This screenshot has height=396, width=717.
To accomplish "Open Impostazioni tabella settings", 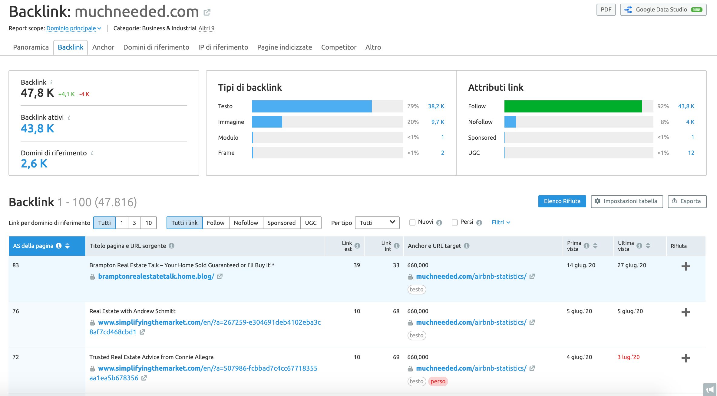I will click(x=627, y=201).
